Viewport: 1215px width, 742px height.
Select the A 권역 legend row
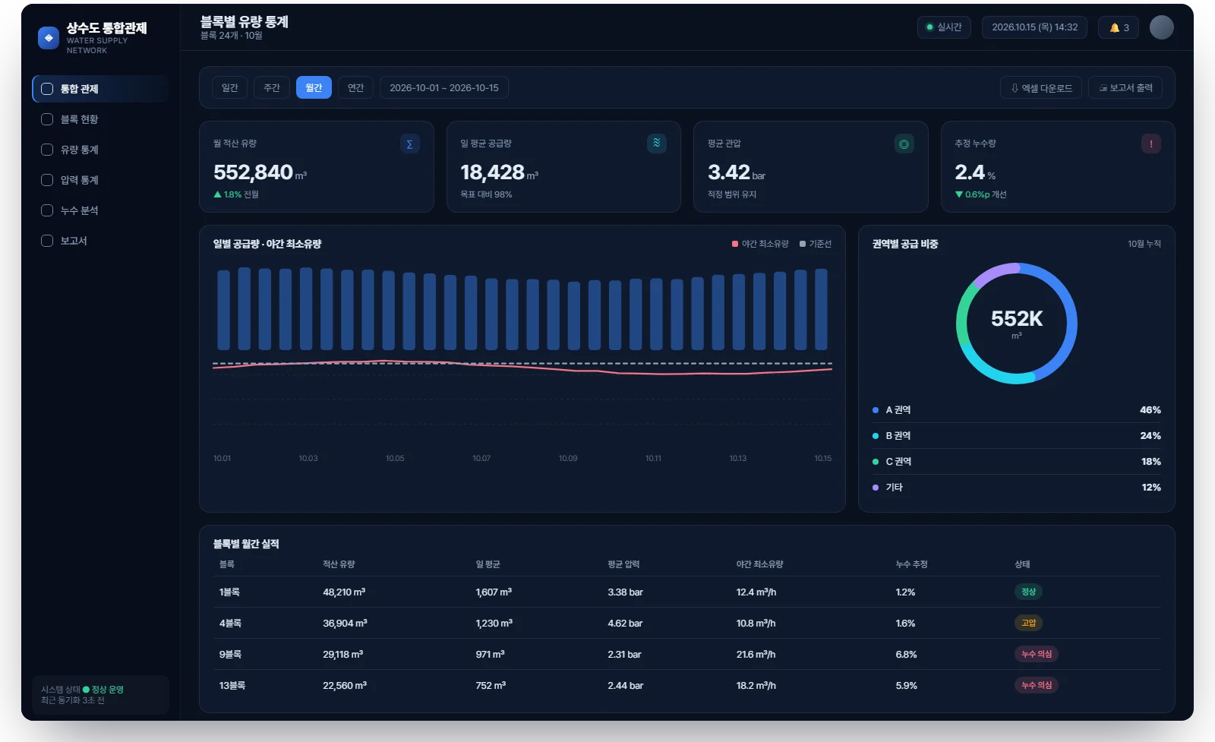click(1016, 410)
